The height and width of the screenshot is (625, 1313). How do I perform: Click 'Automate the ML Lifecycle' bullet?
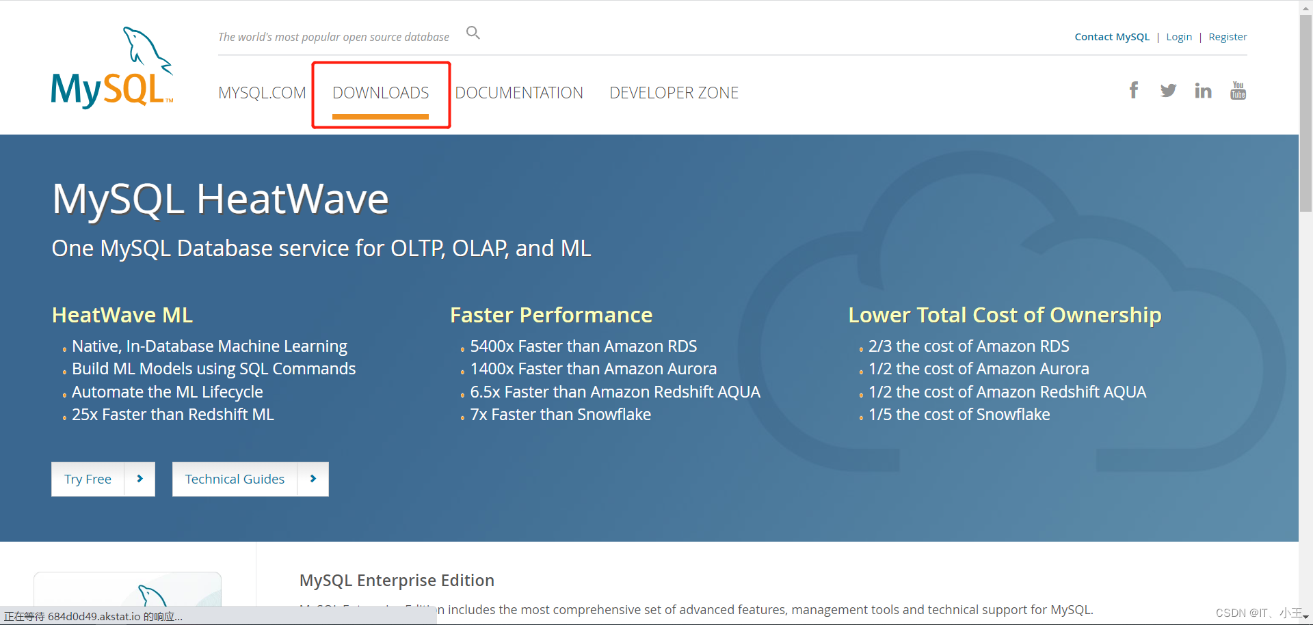point(167,392)
